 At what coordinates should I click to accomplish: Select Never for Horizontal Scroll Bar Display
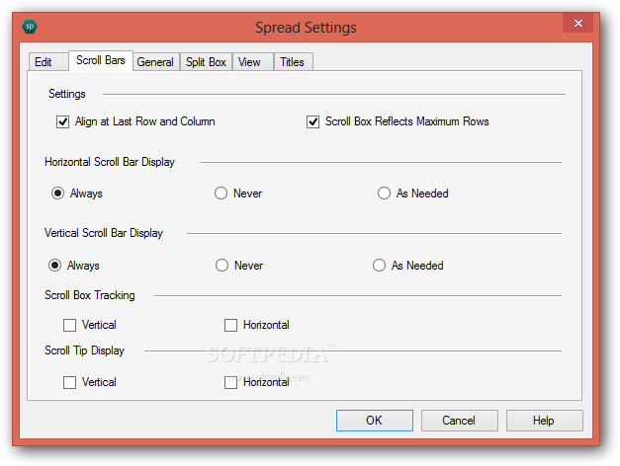click(221, 194)
